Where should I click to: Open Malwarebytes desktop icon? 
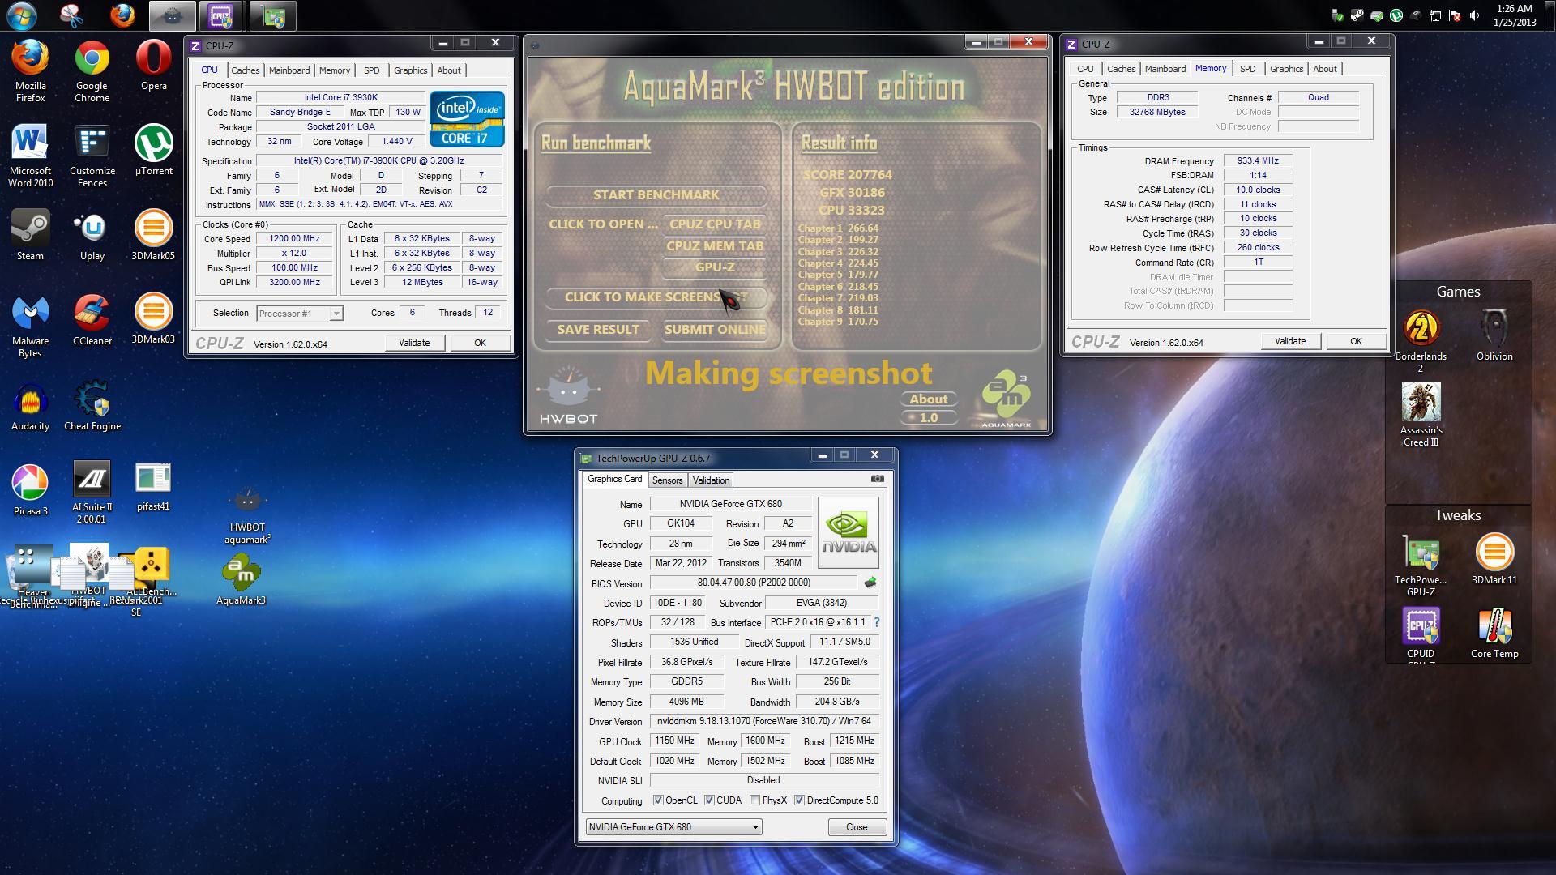pos(31,327)
